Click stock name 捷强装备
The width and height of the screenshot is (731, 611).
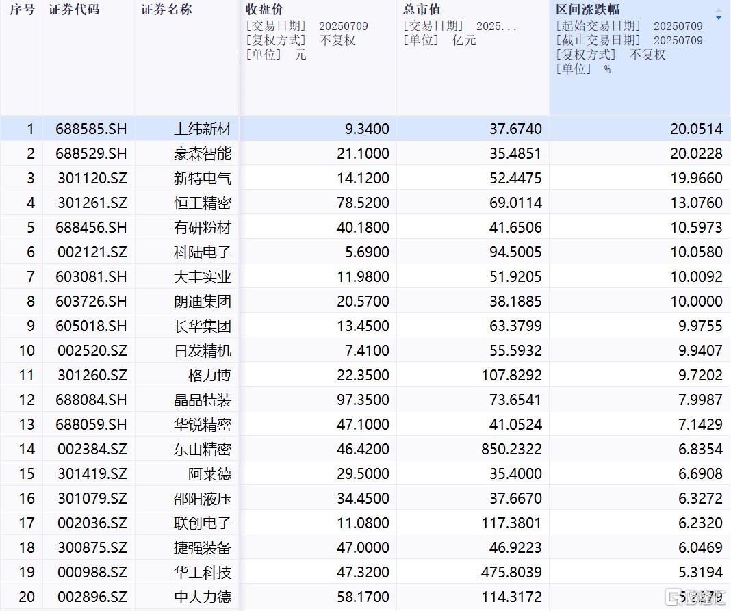(x=203, y=547)
